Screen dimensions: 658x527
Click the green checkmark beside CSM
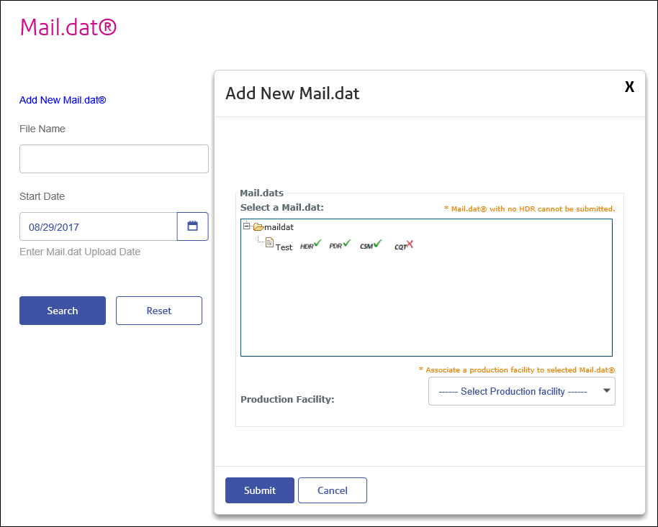(377, 242)
